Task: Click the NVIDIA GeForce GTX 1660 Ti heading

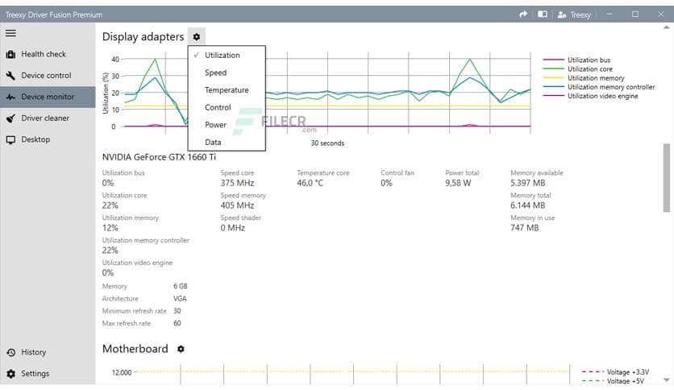Action: click(159, 157)
